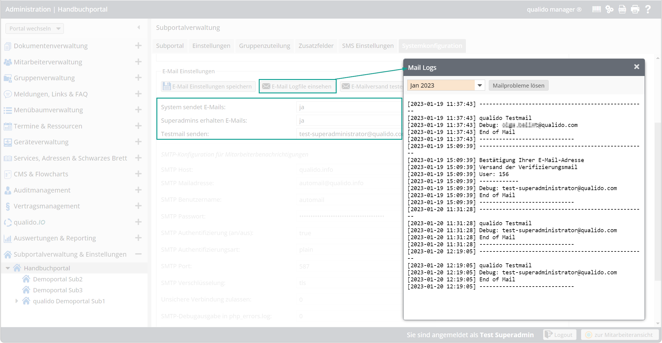Click qualido.IO sync icon
This screenshot has width=662, height=343.
[8, 222]
